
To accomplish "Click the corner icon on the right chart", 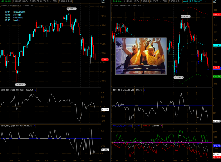I will [x=217, y=2].
